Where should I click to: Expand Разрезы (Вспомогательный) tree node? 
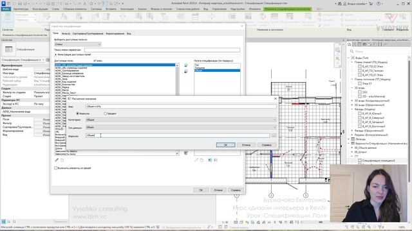pos(352,135)
